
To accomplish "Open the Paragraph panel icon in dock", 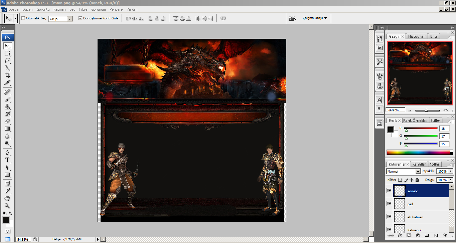I will pos(379,109).
